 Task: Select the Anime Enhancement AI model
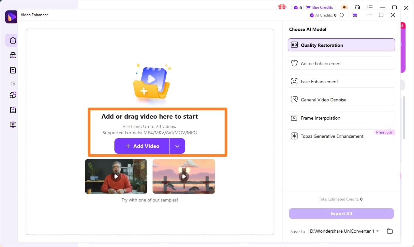[341, 63]
